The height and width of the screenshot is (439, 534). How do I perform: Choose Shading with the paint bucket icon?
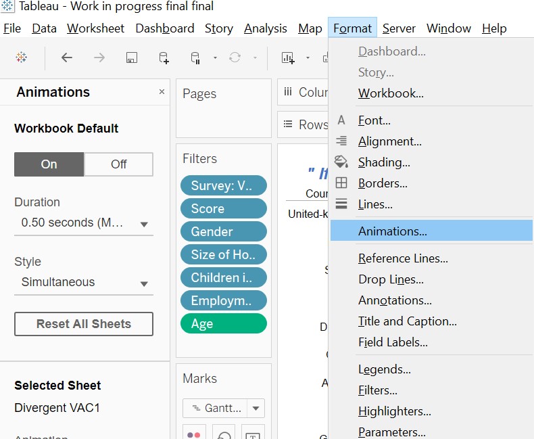pyautogui.click(x=384, y=162)
